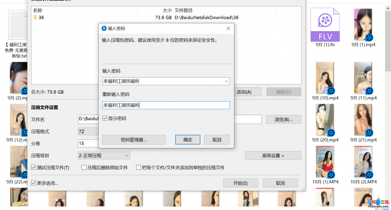Click the text document icon on the left
Viewport: 391px width, 210px height.
coord(18,25)
